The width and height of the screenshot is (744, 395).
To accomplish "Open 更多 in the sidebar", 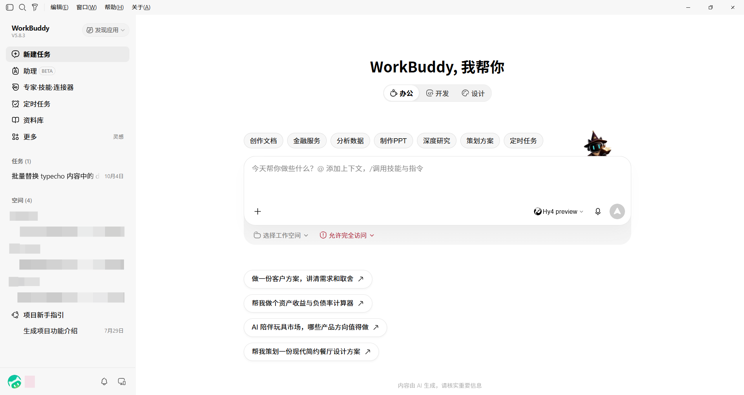I will click(67, 137).
